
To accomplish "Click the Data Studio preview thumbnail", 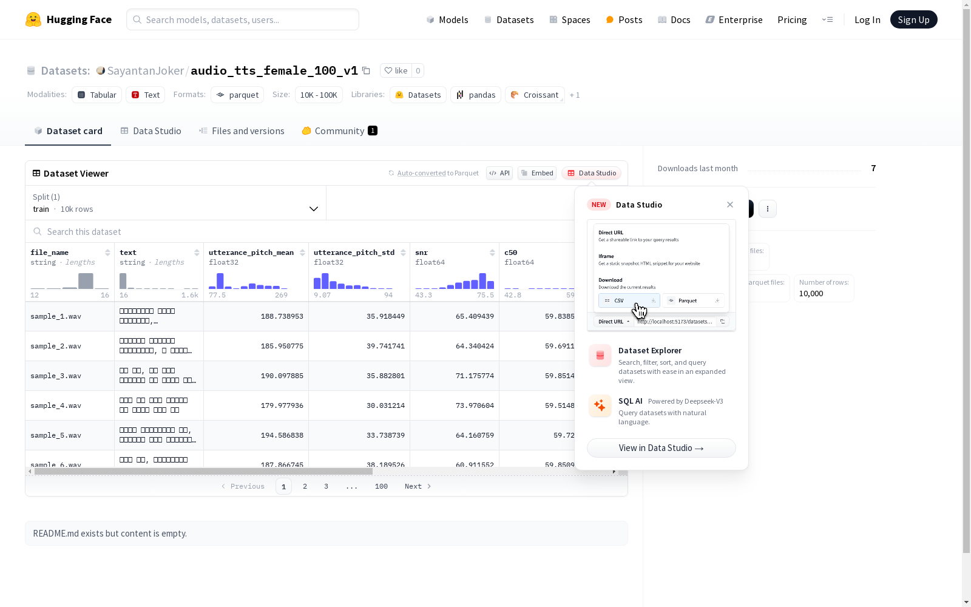I will (661, 276).
